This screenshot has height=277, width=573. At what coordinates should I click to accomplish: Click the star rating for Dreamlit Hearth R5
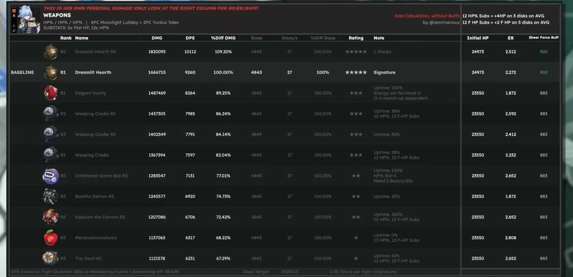point(356,52)
